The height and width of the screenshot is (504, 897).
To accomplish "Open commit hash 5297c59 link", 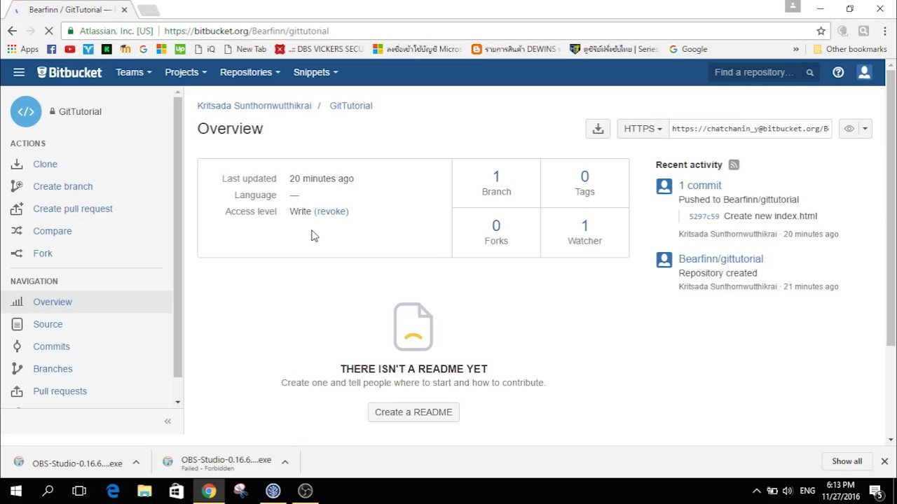I will (704, 216).
